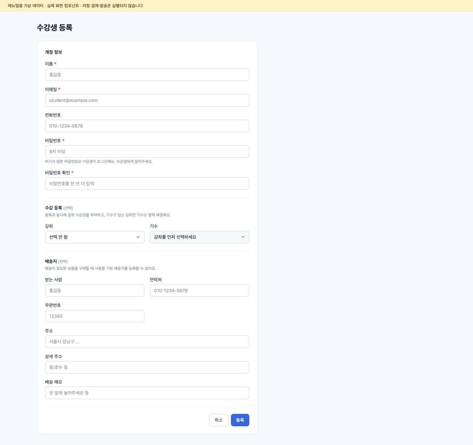Click the 수강 등록 section title
This screenshot has width=473, height=445.
click(x=54, y=208)
